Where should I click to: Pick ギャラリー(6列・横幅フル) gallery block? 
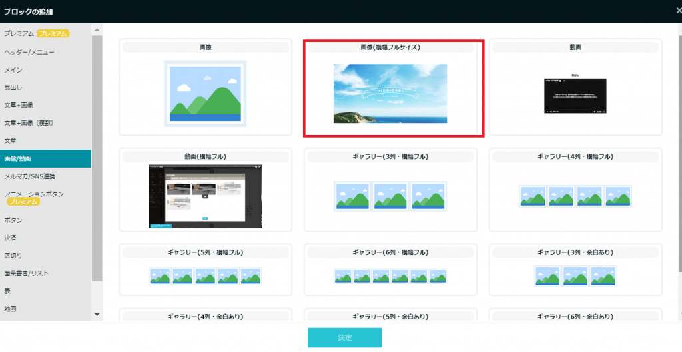point(390,276)
